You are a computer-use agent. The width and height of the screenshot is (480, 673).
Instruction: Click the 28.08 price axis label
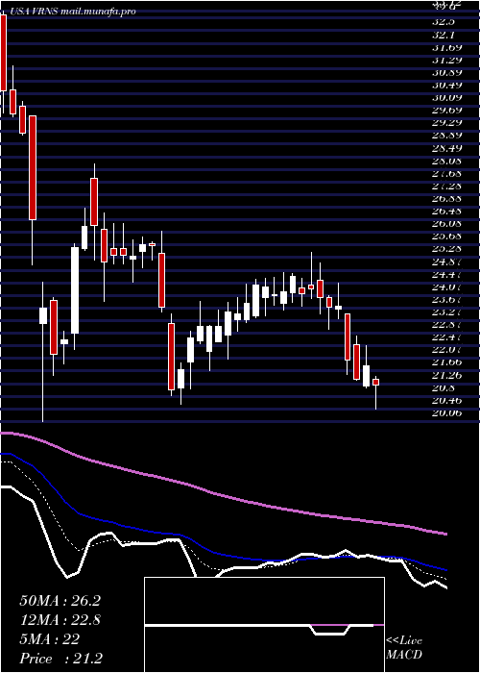point(447,161)
